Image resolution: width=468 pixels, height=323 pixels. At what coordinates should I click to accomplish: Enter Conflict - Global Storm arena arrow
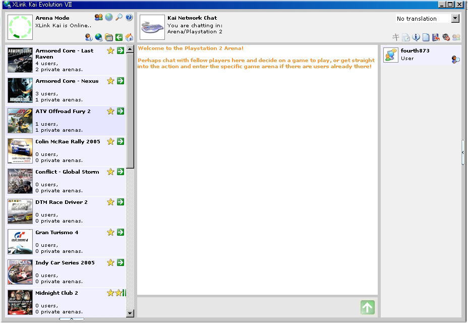click(121, 172)
